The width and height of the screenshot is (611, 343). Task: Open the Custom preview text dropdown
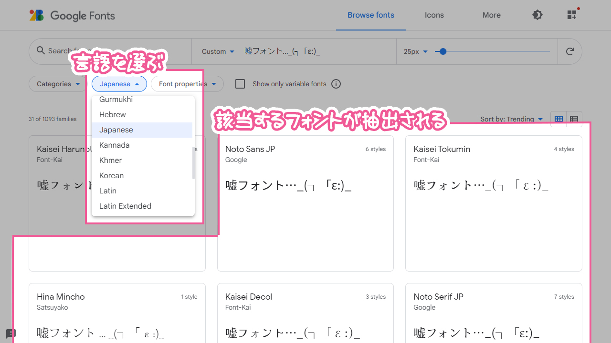tap(218, 51)
